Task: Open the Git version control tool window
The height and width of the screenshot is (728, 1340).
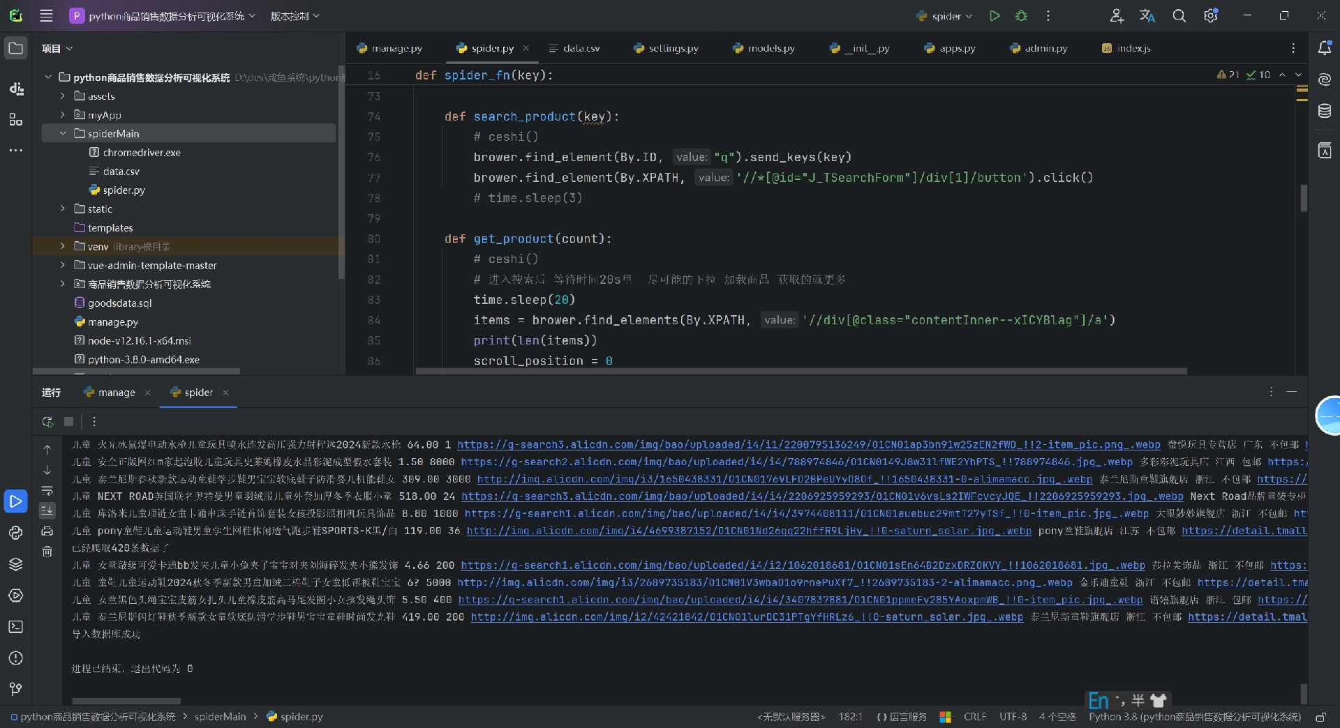Action: [15, 689]
